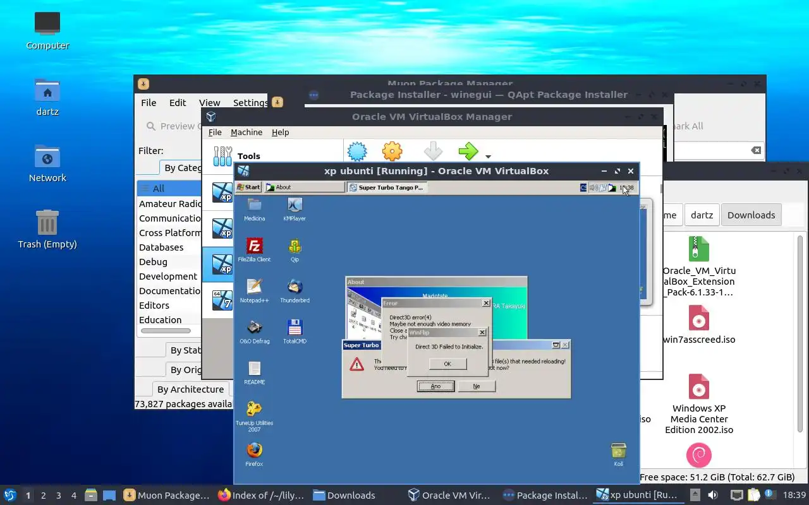Select the All category in Muon filter list
The image size is (809, 505).
(169, 188)
